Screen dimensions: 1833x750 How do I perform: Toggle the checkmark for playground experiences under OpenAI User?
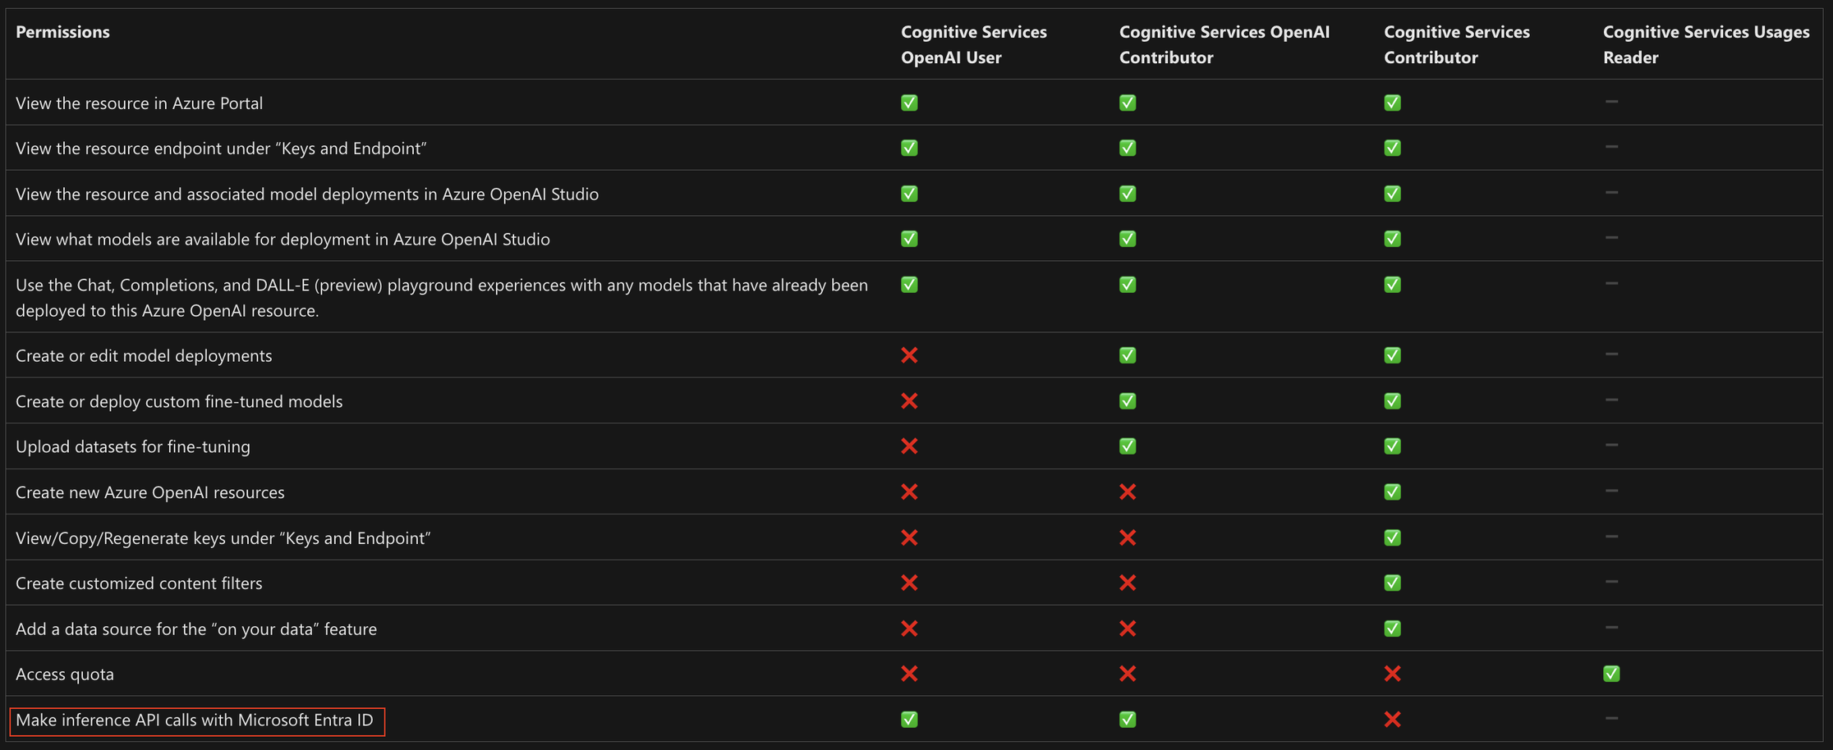(909, 285)
